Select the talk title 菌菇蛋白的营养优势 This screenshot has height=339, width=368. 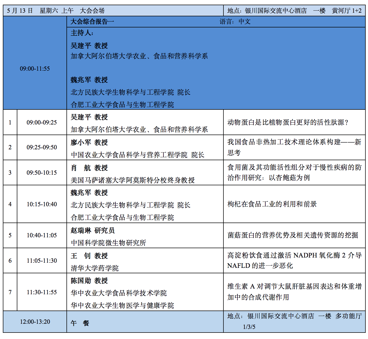click(292, 235)
